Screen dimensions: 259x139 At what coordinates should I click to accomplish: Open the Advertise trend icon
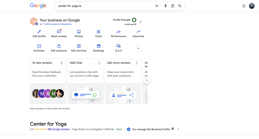point(138,32)
